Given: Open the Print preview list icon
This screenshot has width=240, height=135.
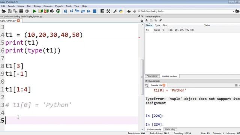Looking at the screenshot, I should point(21,11).
